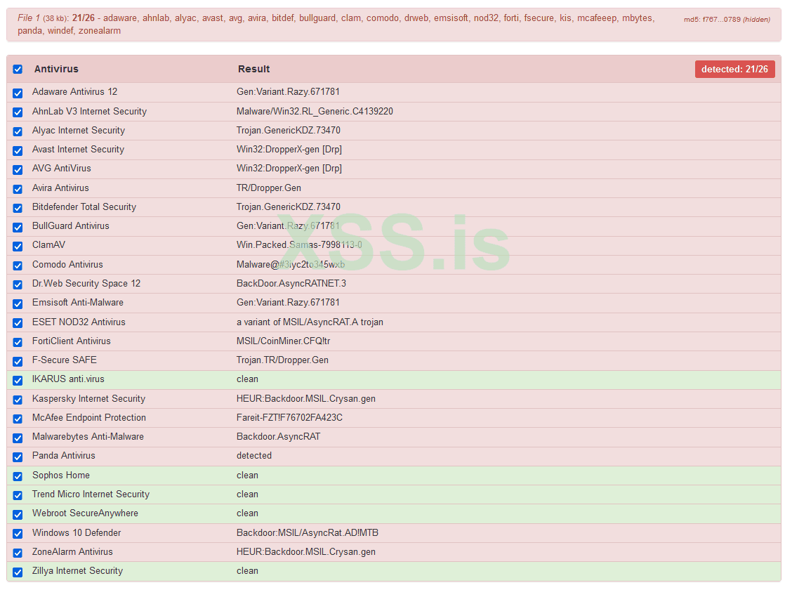
Task: Toggle checkbox for FortiClient Antivirus
Action: click(x=18, y=342)
